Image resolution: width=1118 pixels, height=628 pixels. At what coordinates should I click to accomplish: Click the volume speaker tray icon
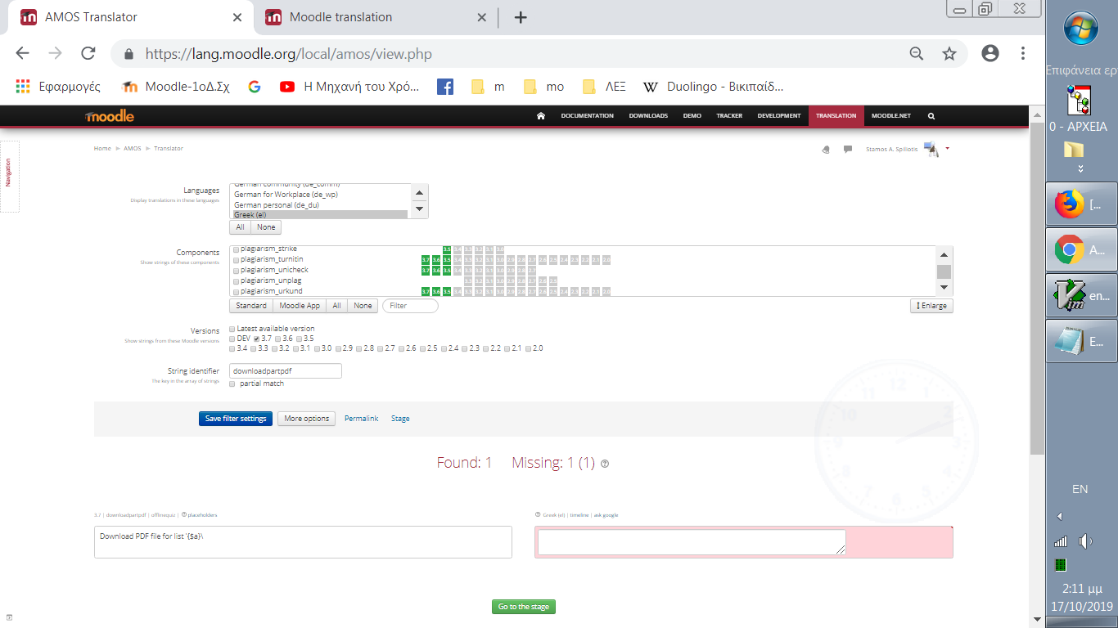1086,541
